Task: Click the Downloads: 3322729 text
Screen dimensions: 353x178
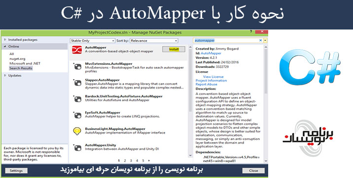Action: pyautogui.click(x=212, y=67)
